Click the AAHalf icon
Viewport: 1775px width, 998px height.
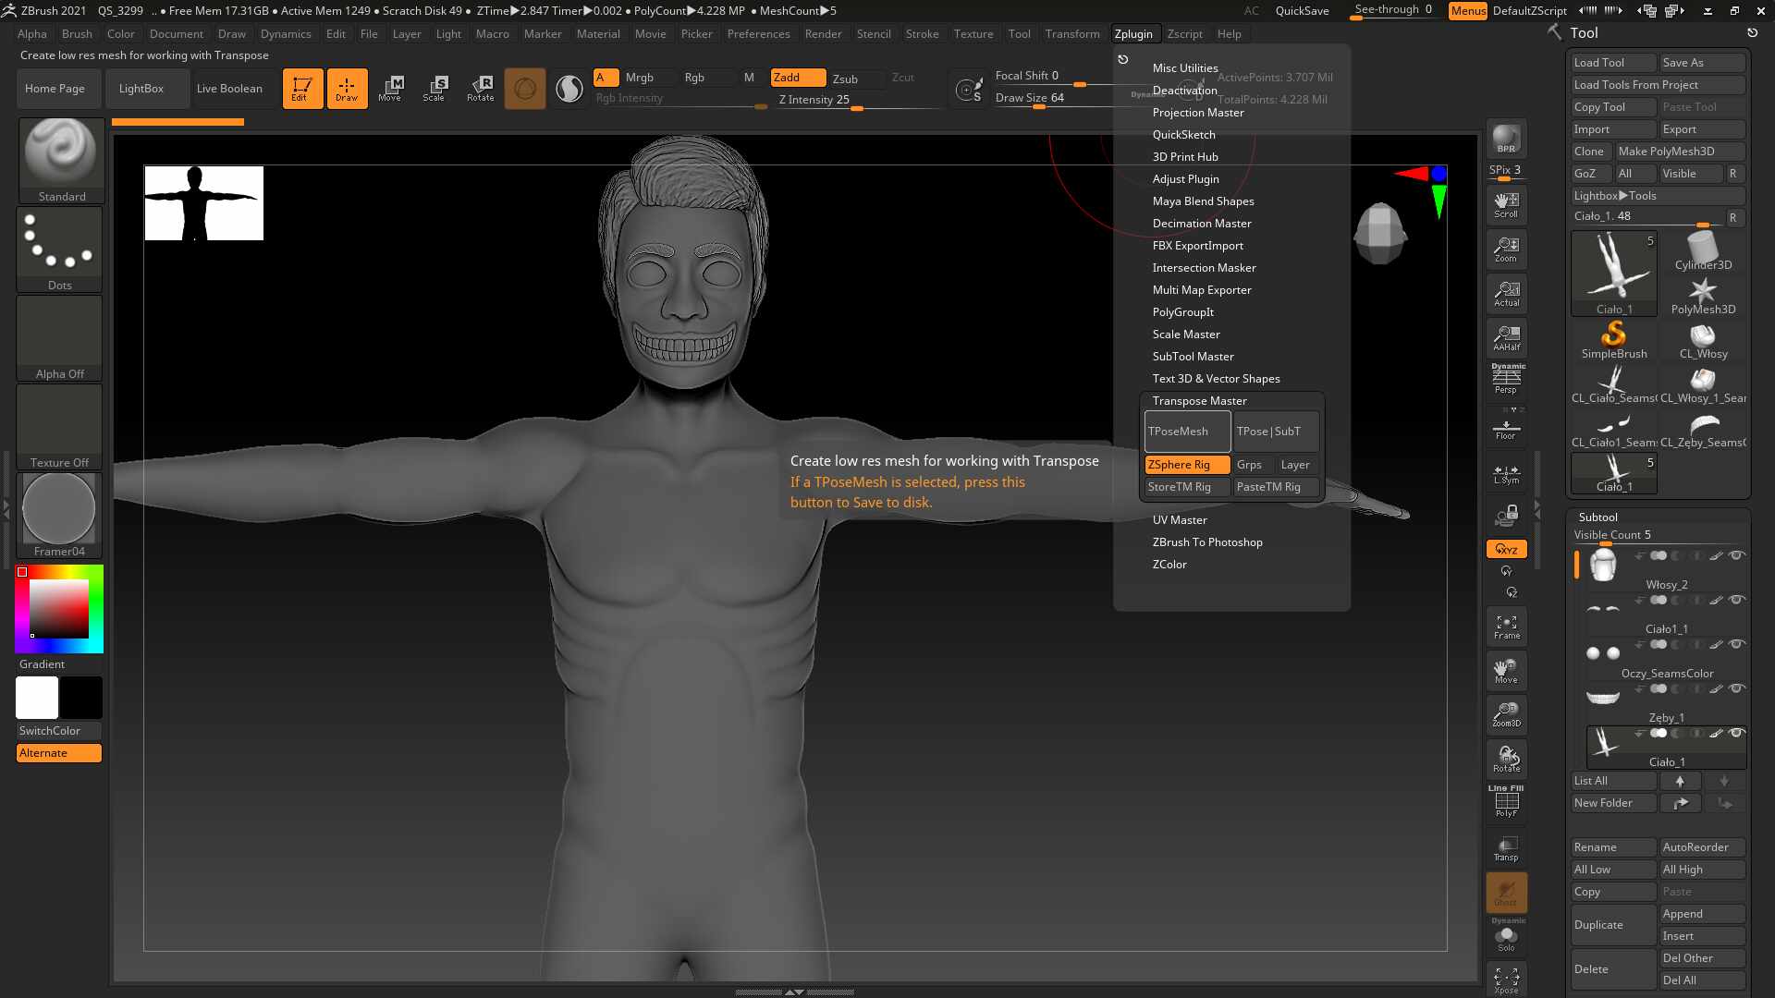(x=1506, y=338)
